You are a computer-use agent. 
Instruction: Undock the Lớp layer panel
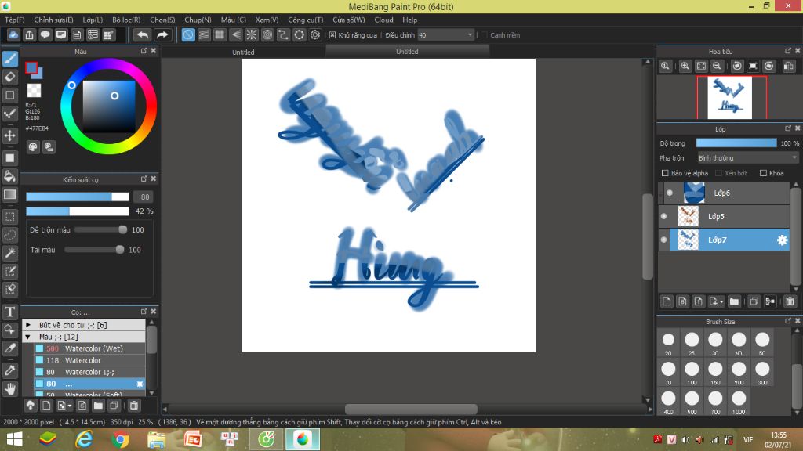(x=788, y=128)
